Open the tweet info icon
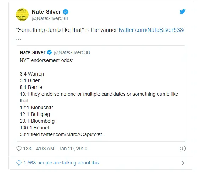Screen dimensions: 216x173 pyautogui.click(x=183, y=149)
